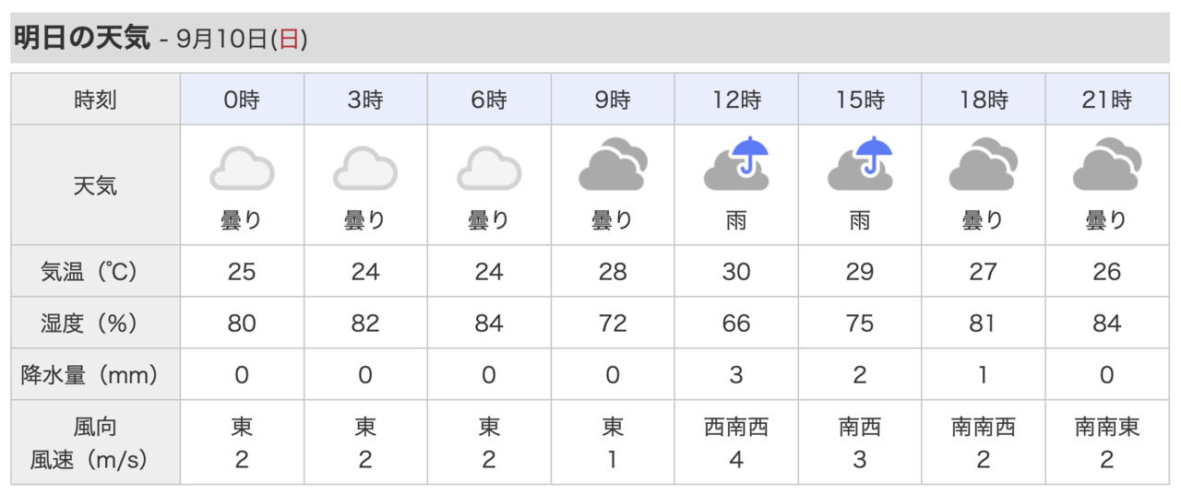Click the 21時 dark cloud icon
Screen dimensions: 1181x494
1107,164
